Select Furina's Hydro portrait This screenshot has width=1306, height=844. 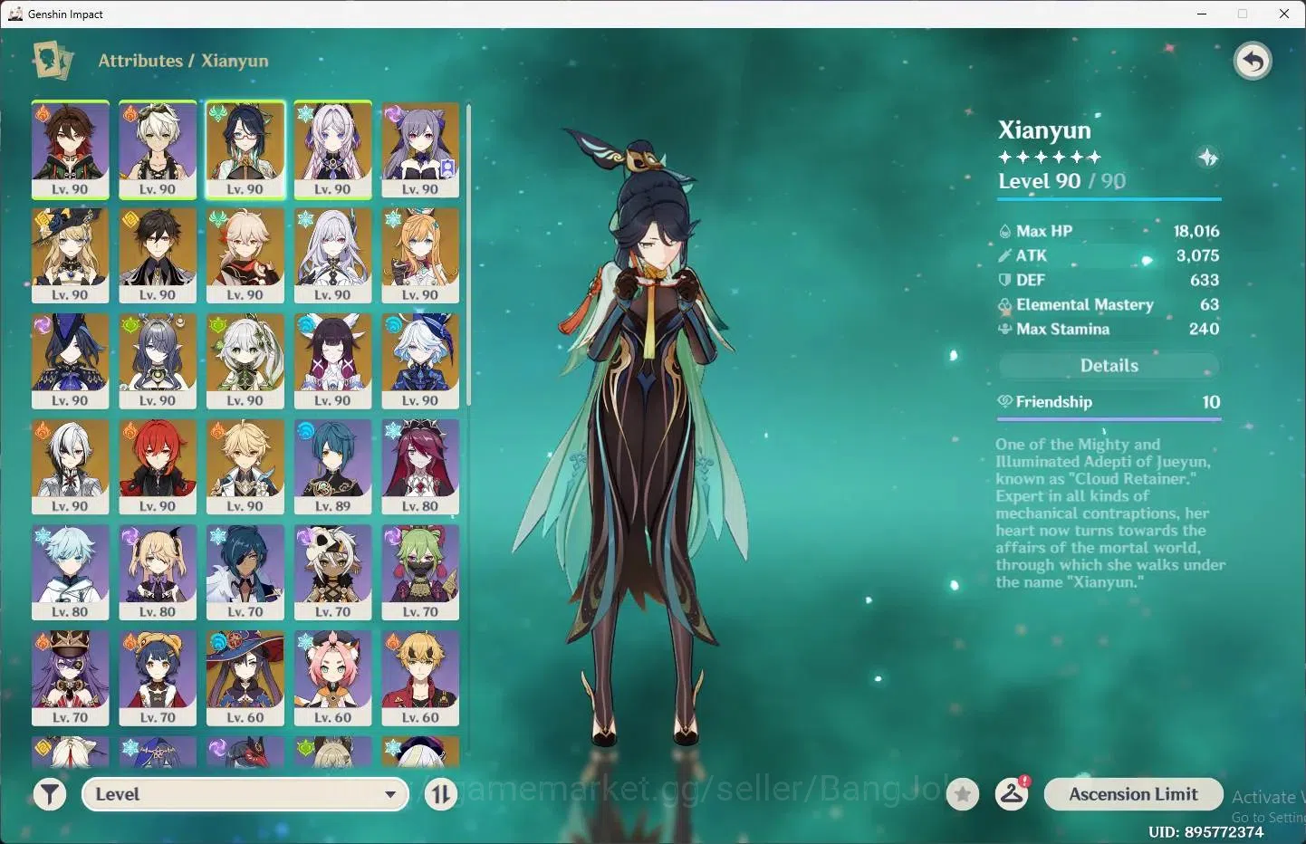tap(420, 361)
